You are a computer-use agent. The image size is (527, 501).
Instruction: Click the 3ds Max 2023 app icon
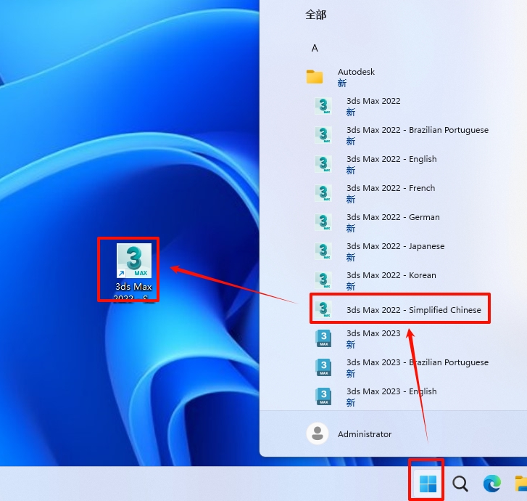(323, 338)
